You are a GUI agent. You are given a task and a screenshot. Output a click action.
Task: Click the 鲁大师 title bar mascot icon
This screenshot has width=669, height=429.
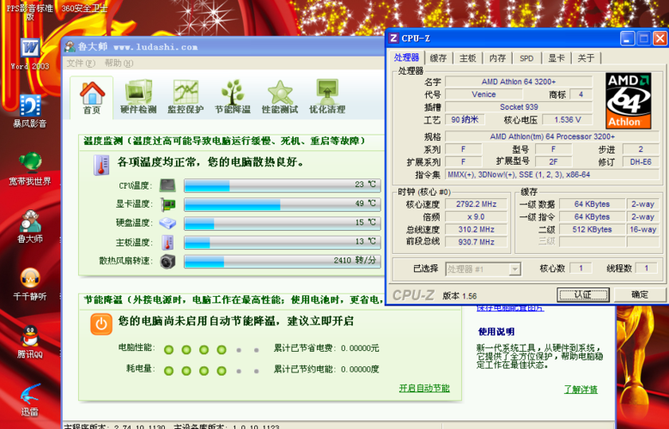(x=70, y=47)
